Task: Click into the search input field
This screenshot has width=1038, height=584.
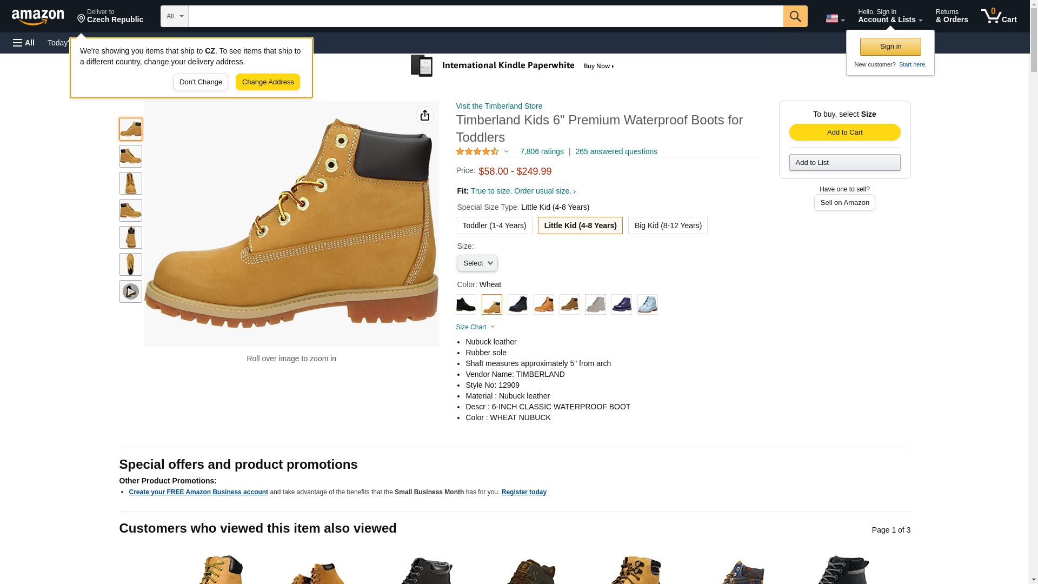Action: click(486, 16)
